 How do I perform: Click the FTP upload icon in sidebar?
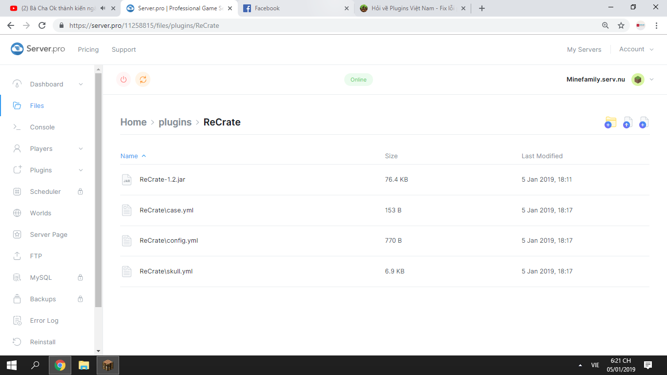point(17,256)
